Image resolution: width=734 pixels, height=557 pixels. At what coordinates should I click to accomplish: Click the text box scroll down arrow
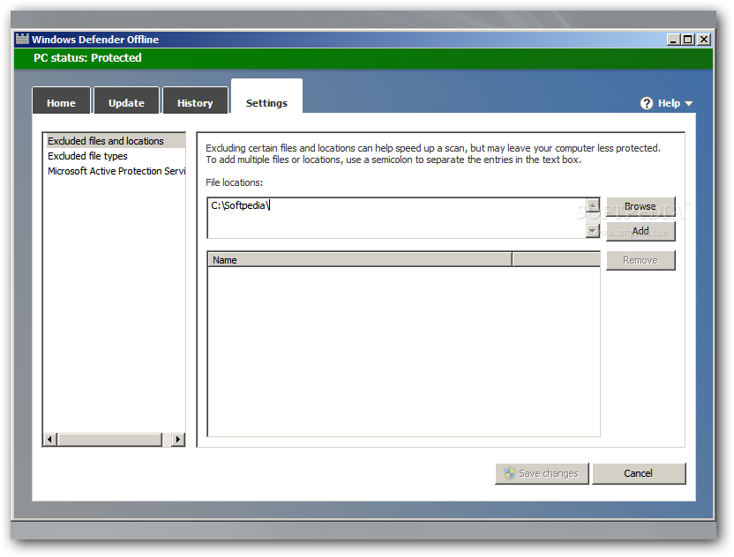(x=593, y=231)
